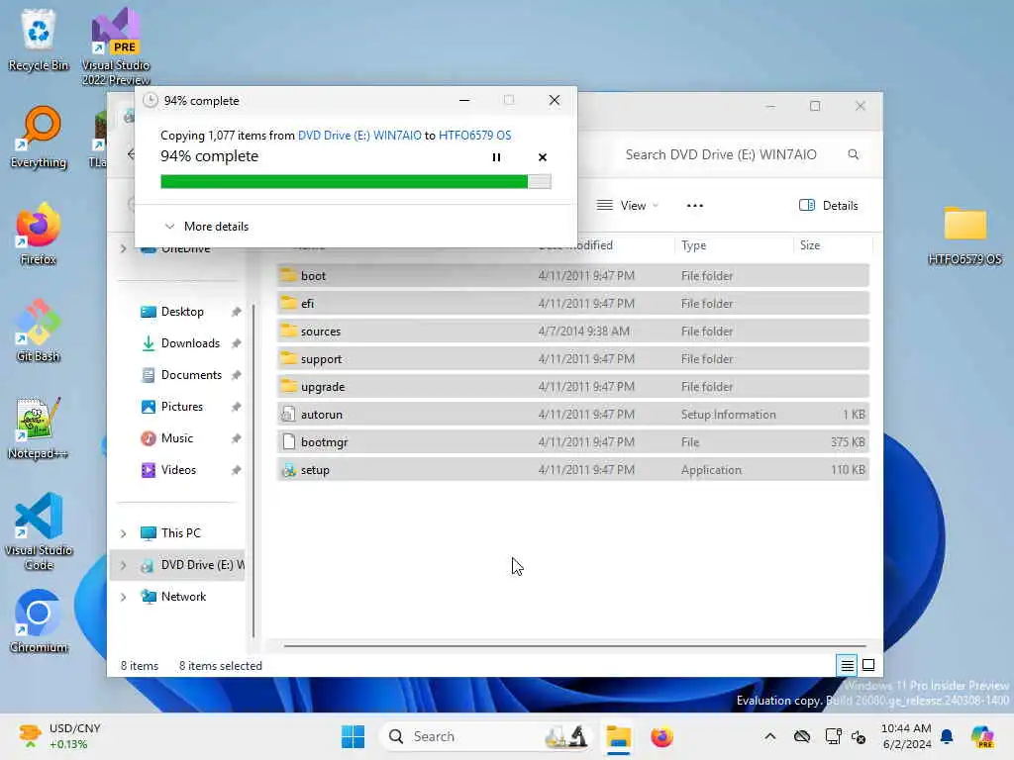
Task: Open the DVD Drive (E:) WIN7AIO source link
Action: (359, 135)
